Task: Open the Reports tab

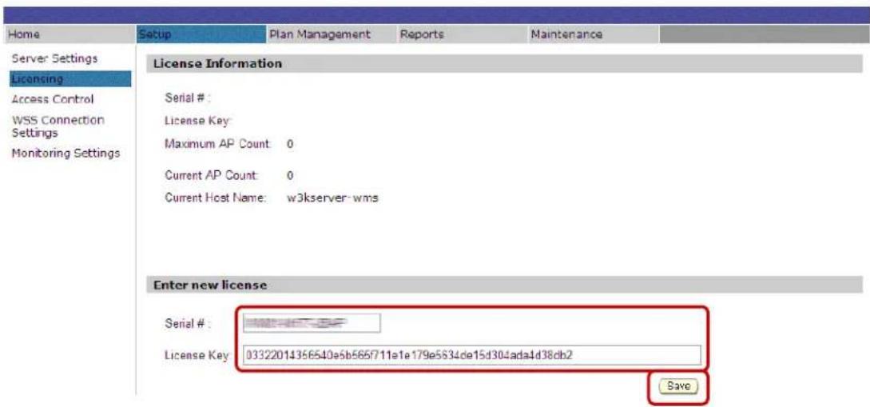Action: click(x=463, y=34)
